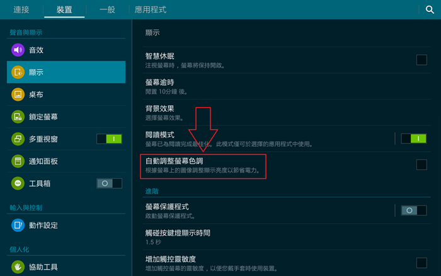Select 動作設定 in the sidebar

click(x=66, y=226)
